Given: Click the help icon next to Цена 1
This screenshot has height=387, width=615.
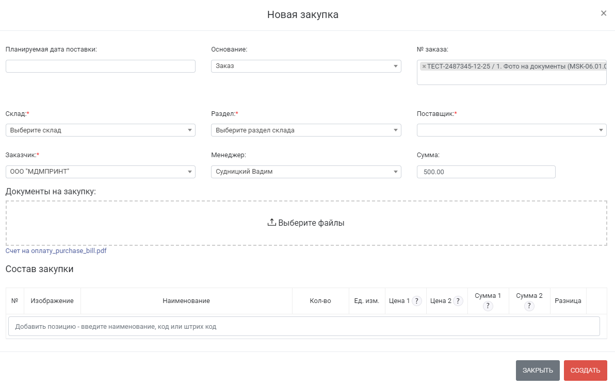Looking at the screenshot, I should (417, 301).
